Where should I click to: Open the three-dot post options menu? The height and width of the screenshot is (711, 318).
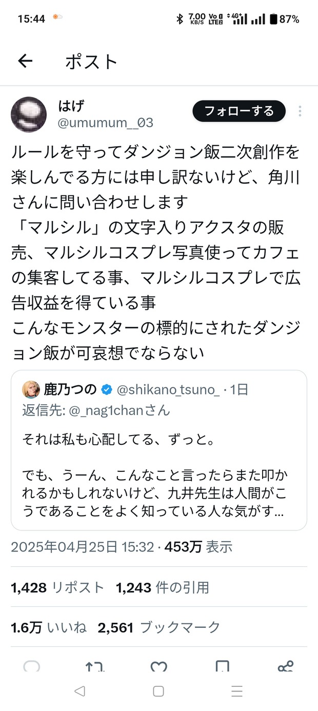pos(300,111)
